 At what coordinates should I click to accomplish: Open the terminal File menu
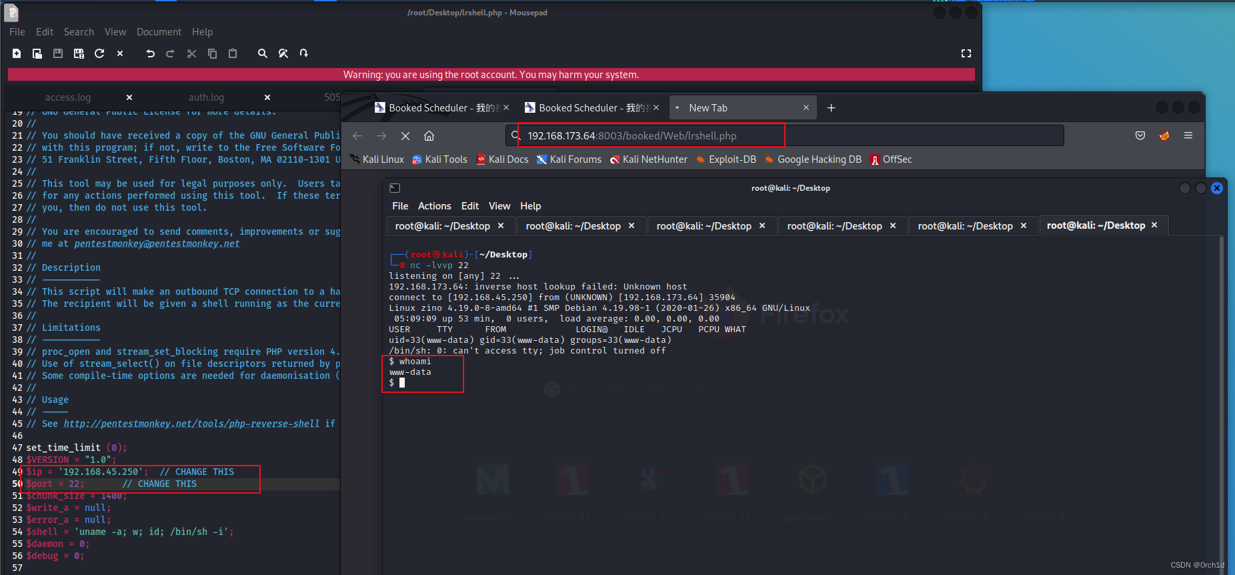[x=400, y=206]
